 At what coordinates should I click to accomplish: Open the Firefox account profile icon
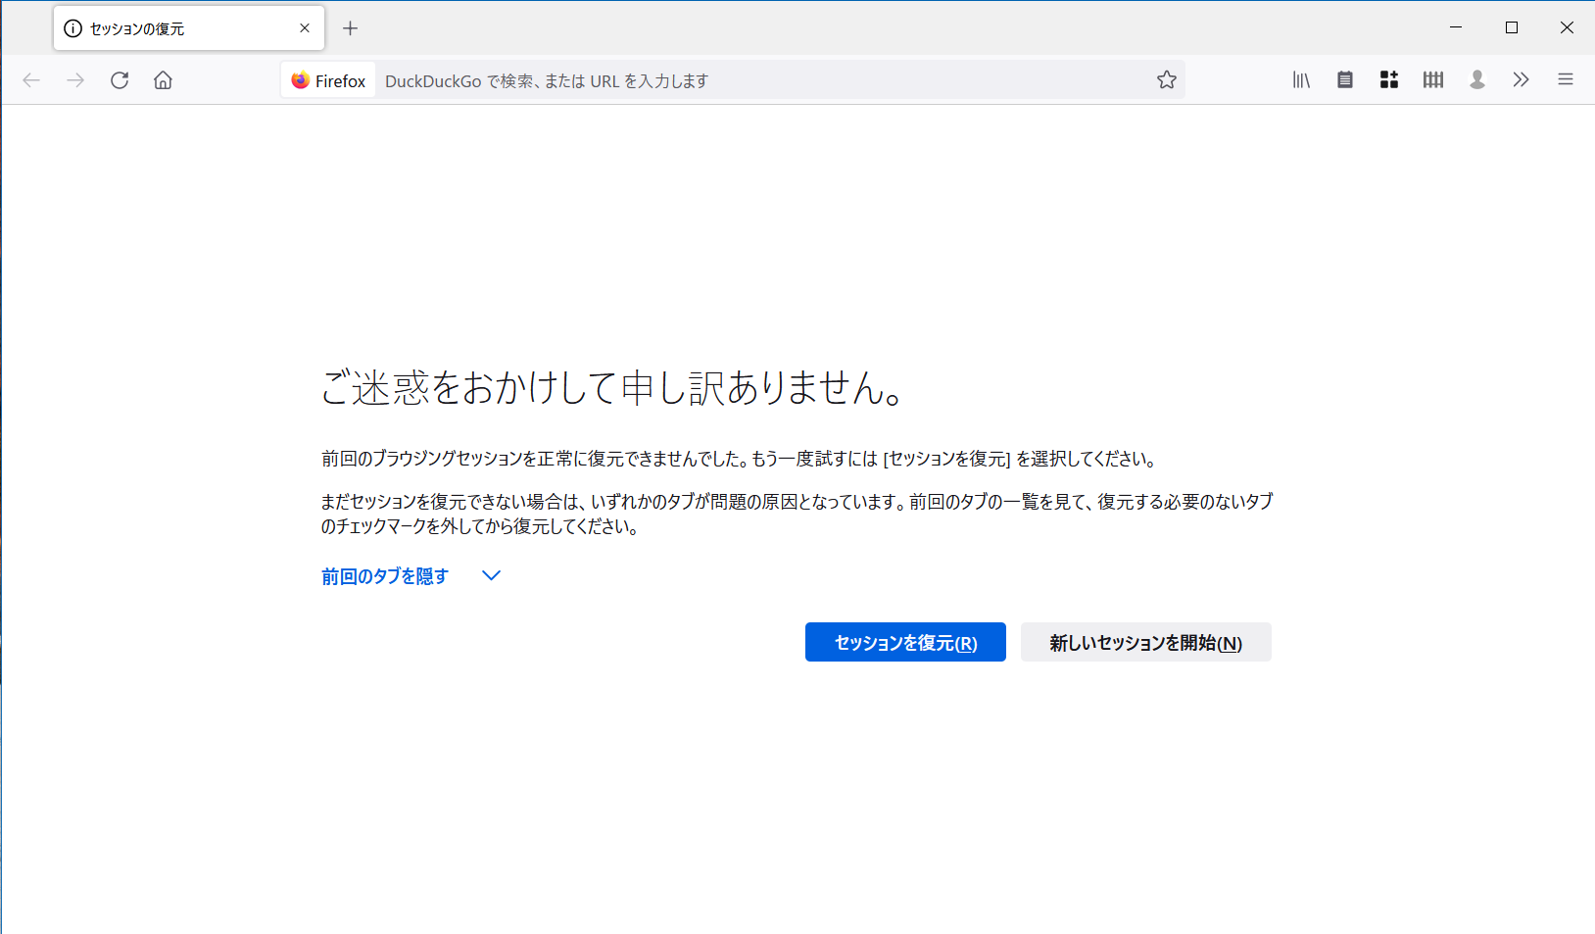point(1477,79)
